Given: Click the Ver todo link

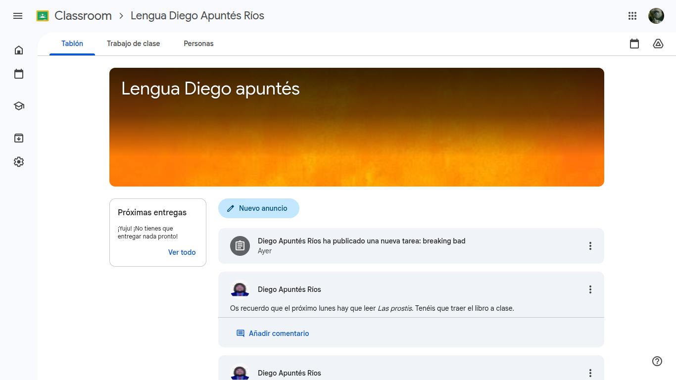Looking at the screenshot, I should point(182,252).
